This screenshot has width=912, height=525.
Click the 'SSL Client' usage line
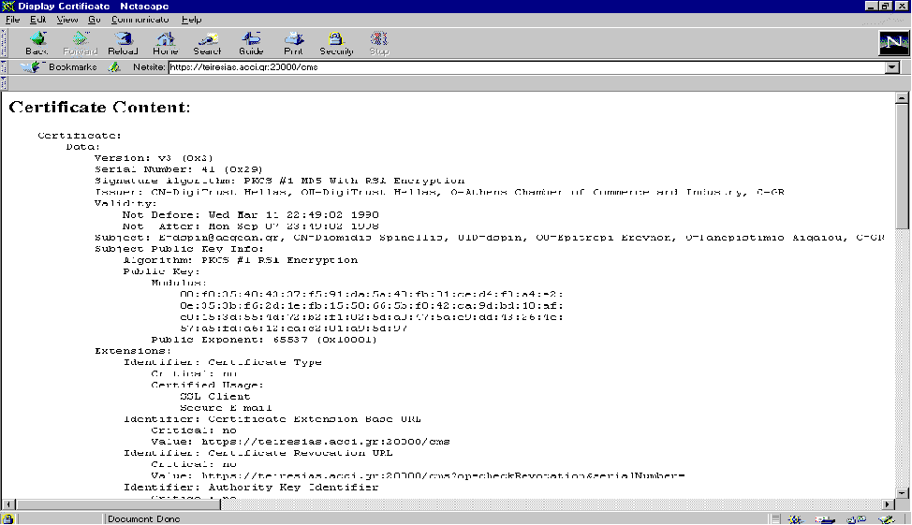[214, 397]
